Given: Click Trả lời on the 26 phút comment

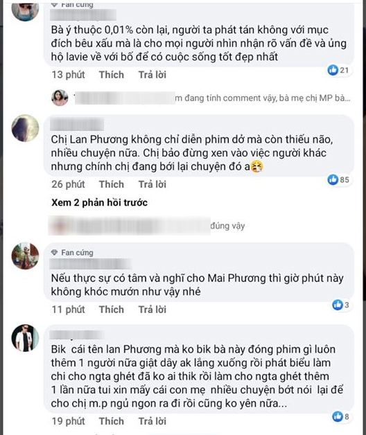Looking at the screenshot, I should pos(152,184).
